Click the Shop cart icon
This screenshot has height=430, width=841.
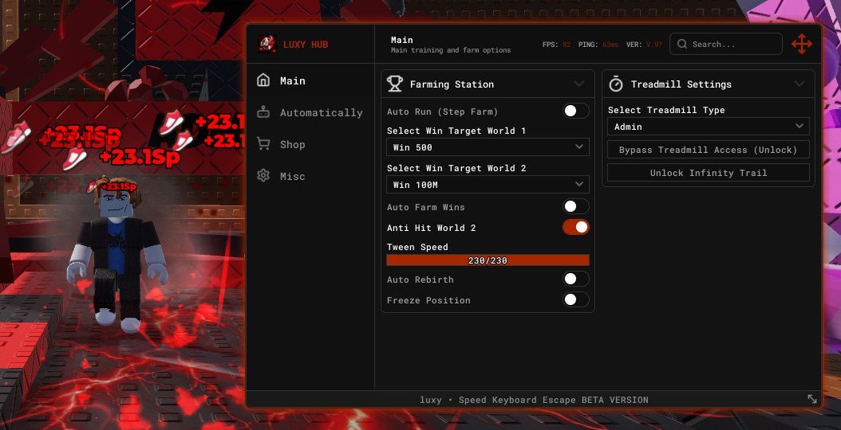click(x=263, y=144)
